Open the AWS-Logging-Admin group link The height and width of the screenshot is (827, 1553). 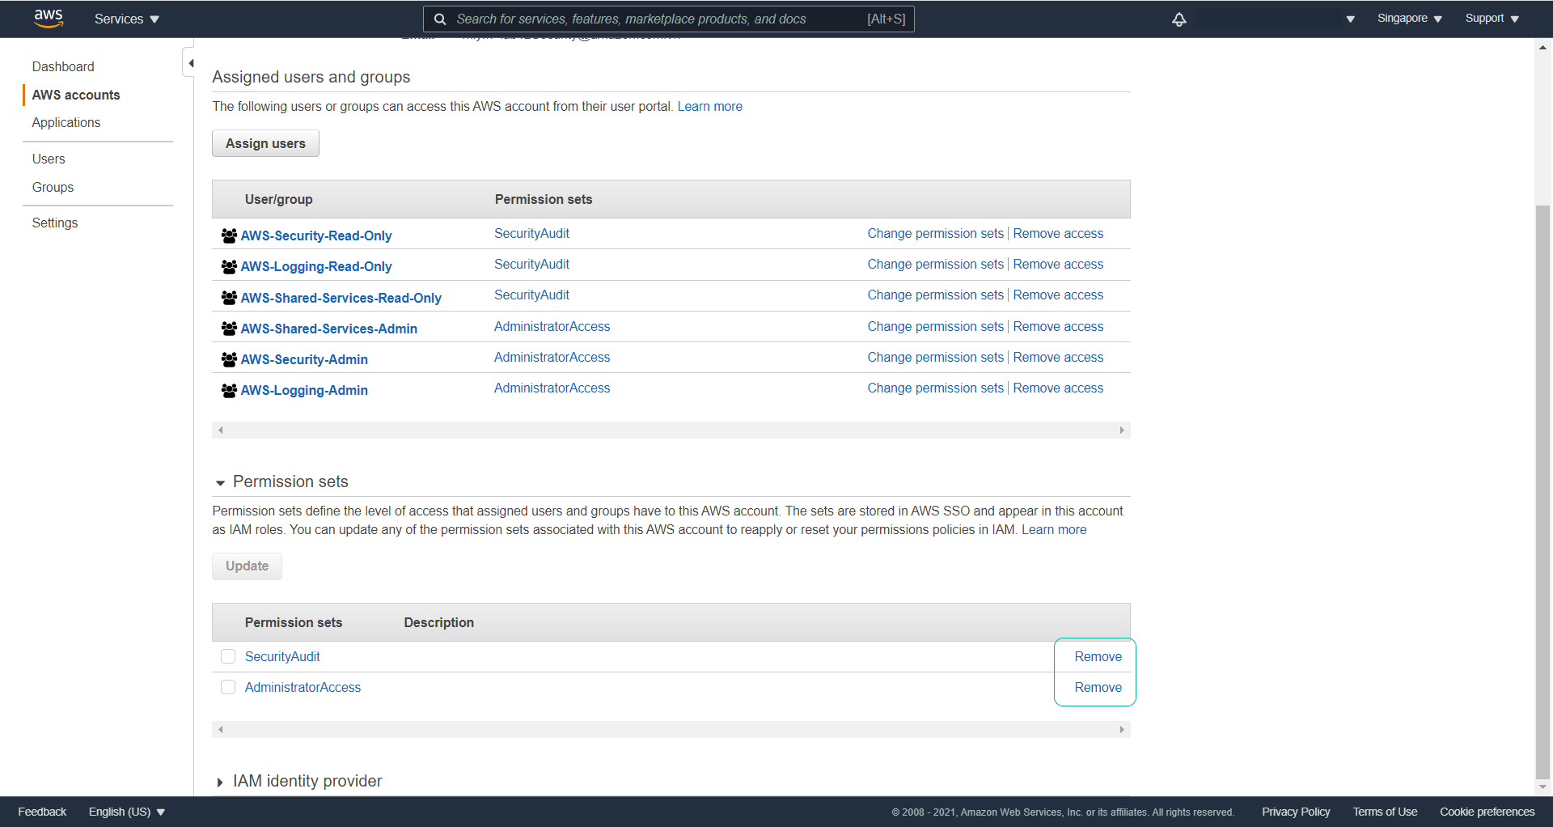point(304,390)
